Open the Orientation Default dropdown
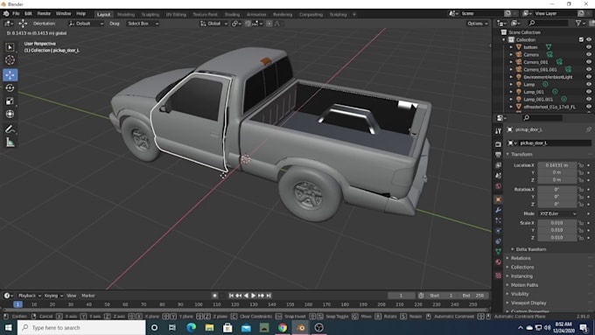Screen dimensions: 595x335 click(86, 23)
